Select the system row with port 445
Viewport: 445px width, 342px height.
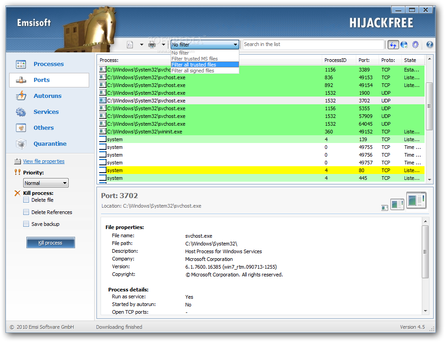coord(261,178)
